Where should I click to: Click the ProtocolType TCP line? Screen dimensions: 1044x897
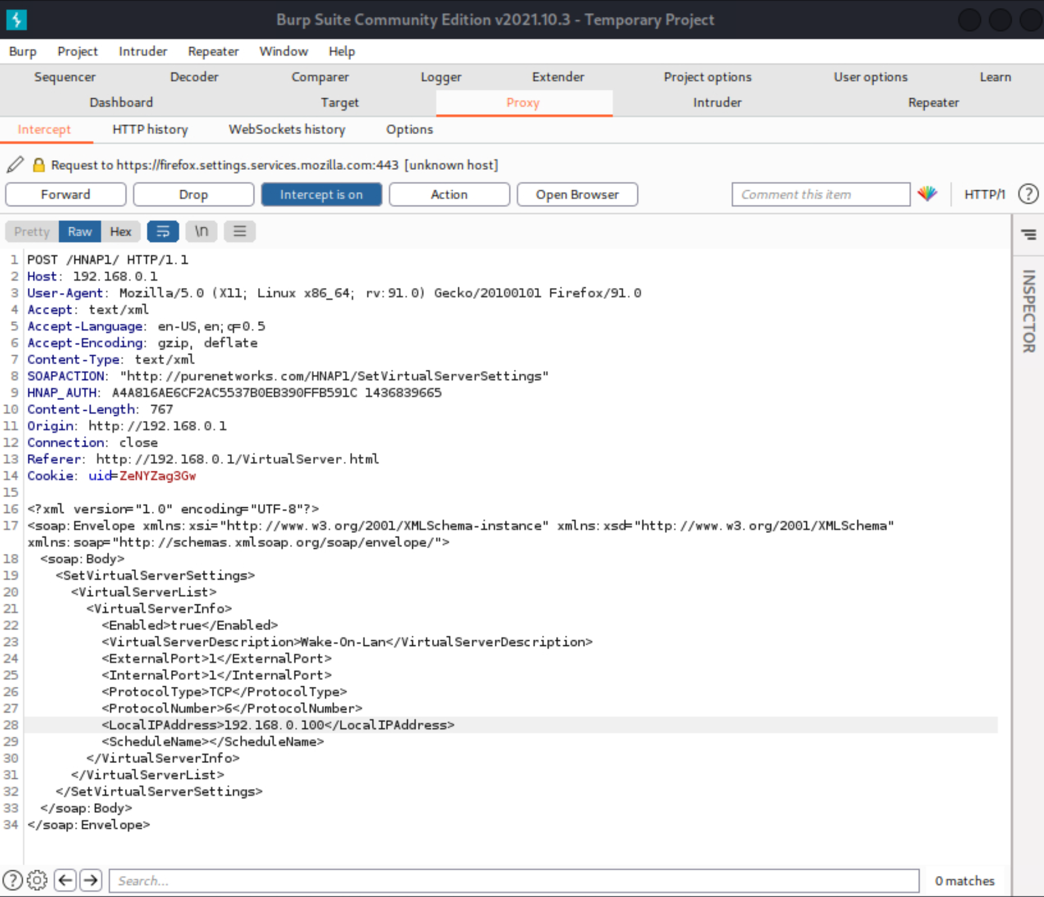[x=224, y=692]
